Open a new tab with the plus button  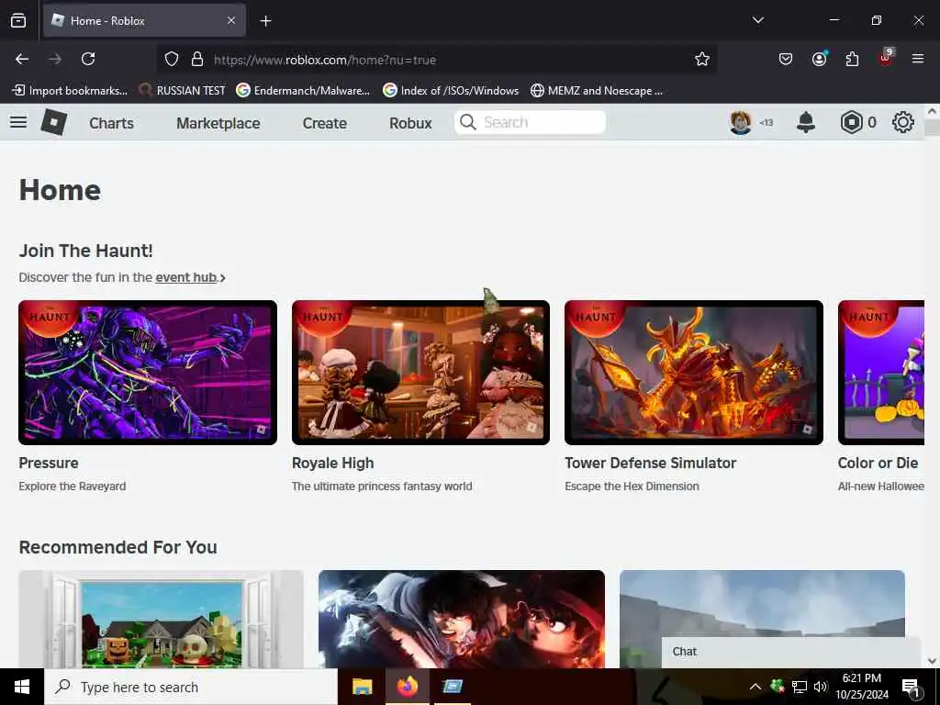coord(265,21)
